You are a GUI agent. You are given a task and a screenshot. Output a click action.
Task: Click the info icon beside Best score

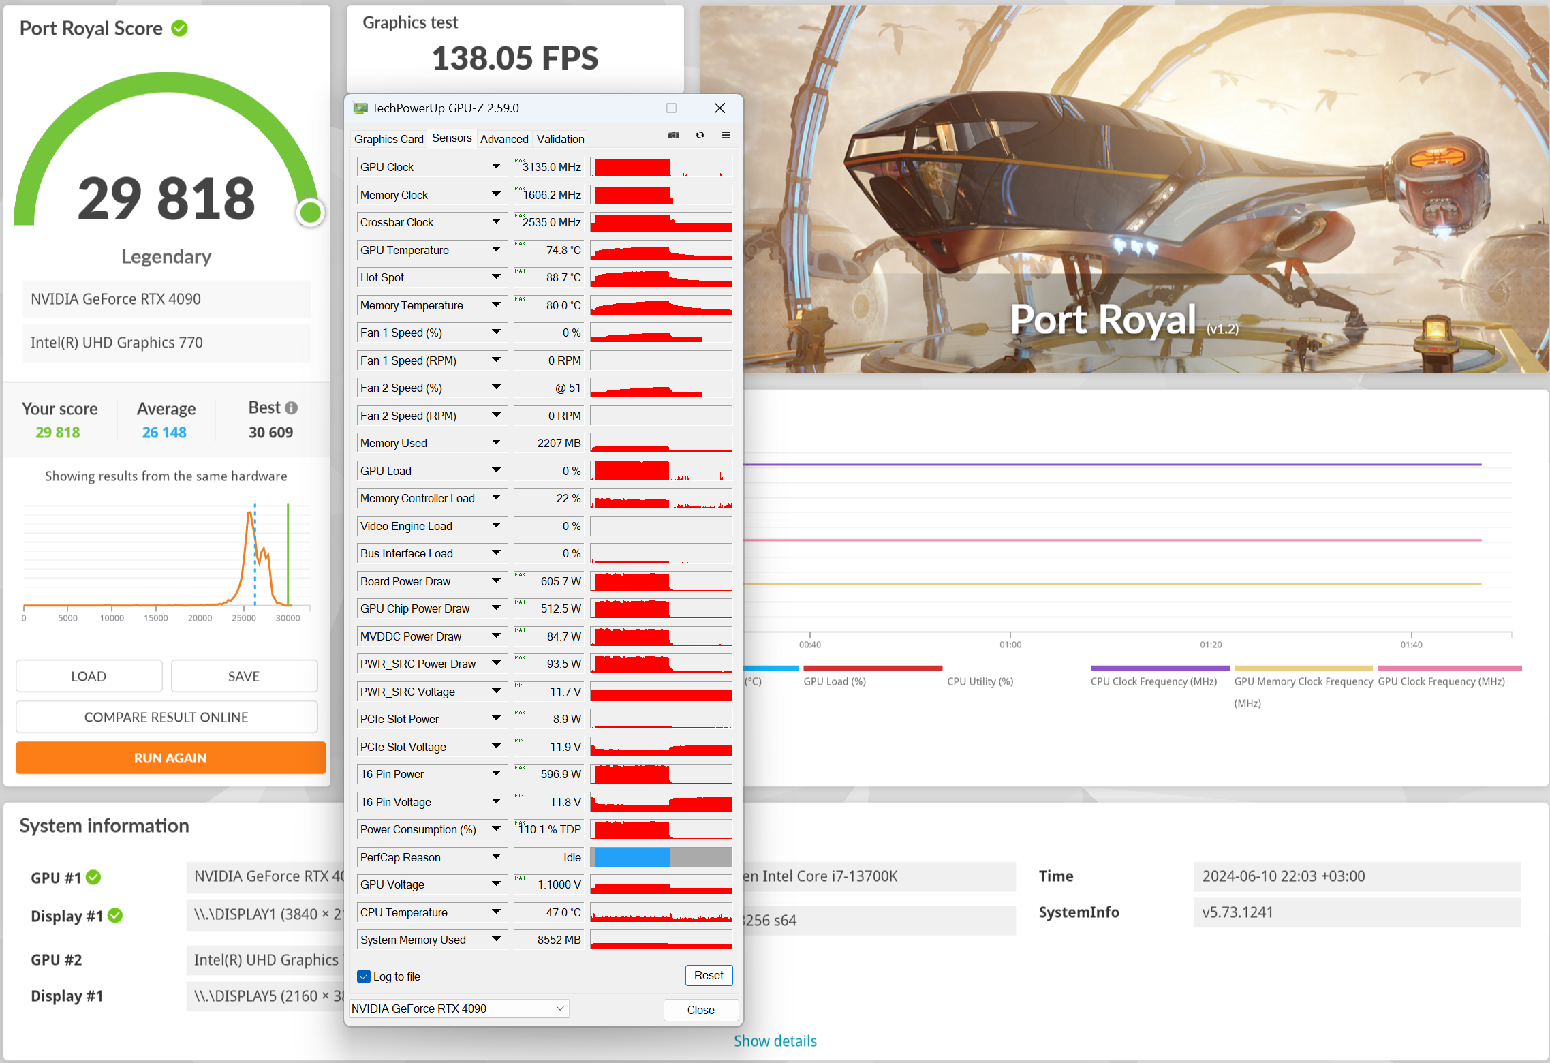pyautogui.click(x=292, y=407)
